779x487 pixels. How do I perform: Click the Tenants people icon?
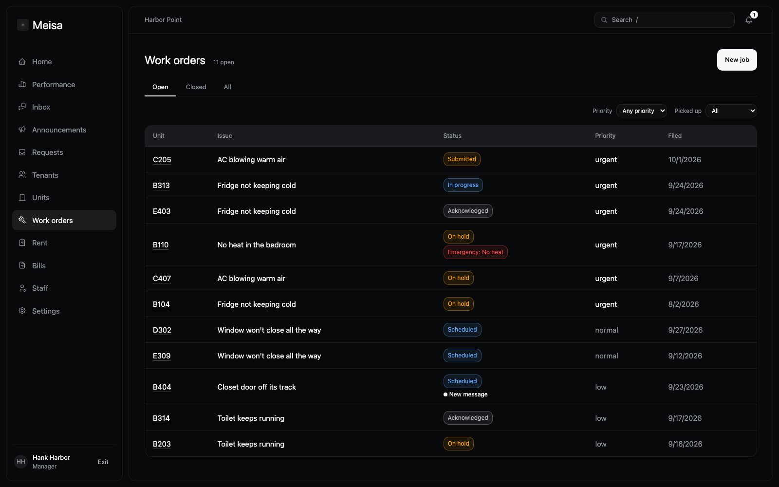coord(22,175)
